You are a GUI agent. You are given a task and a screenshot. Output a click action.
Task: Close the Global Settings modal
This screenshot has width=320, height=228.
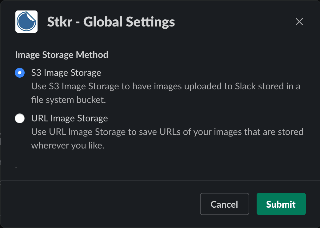click(x=299, y=22)
